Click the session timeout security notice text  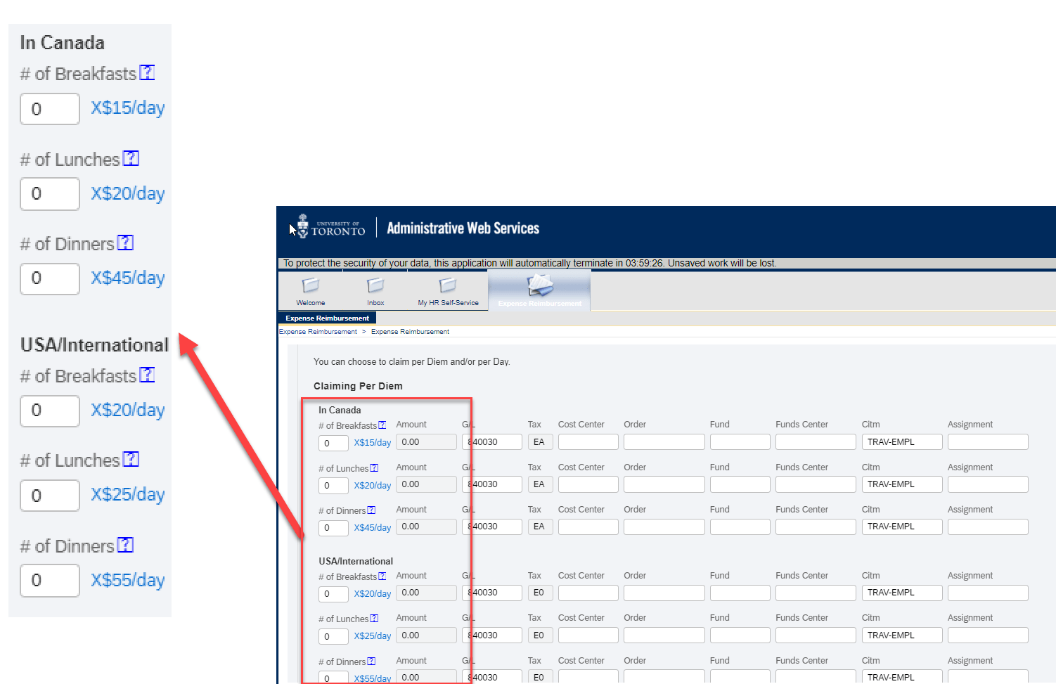click(529, 264)
